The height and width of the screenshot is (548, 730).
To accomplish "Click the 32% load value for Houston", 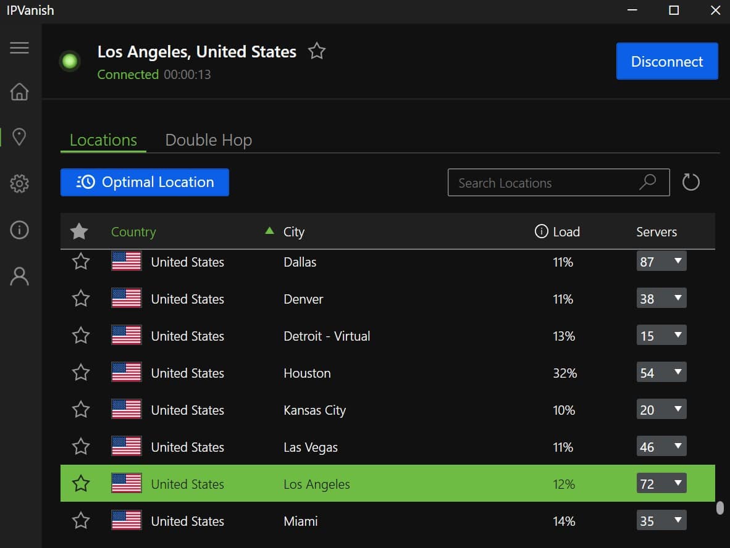I will [564, 373].
